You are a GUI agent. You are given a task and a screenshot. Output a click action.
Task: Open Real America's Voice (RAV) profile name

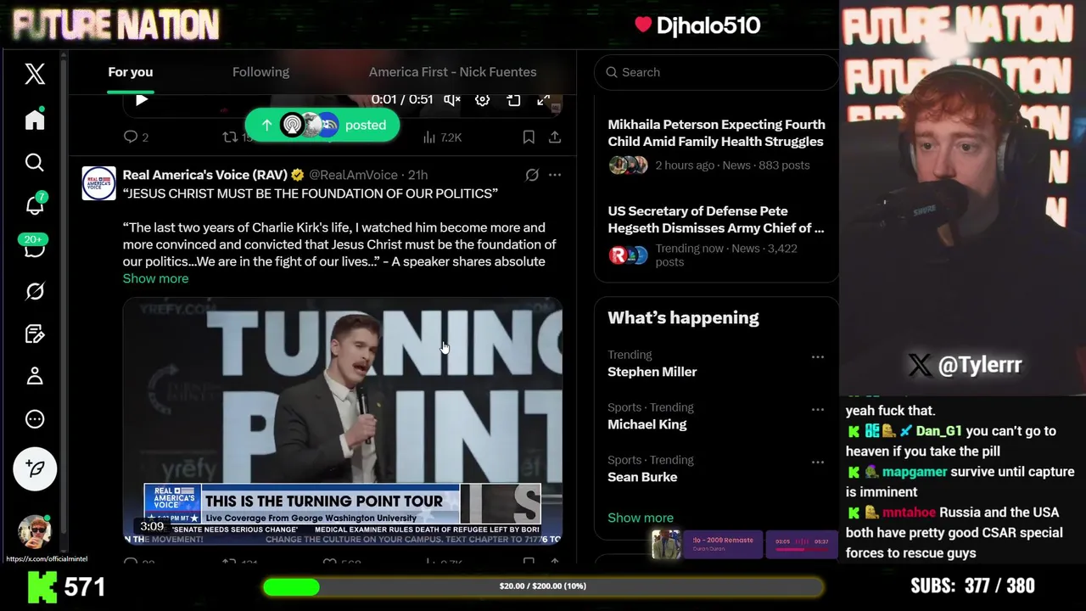tap(204, 175)
